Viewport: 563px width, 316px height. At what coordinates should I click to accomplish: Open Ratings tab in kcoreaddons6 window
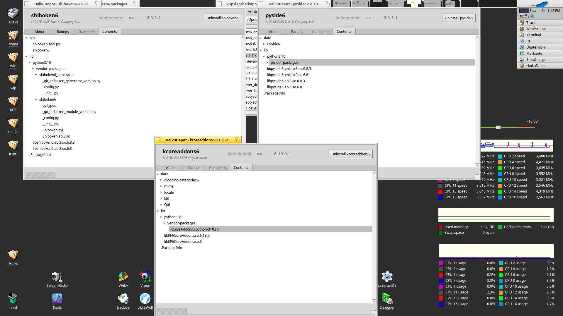click(x=194, y=168)
